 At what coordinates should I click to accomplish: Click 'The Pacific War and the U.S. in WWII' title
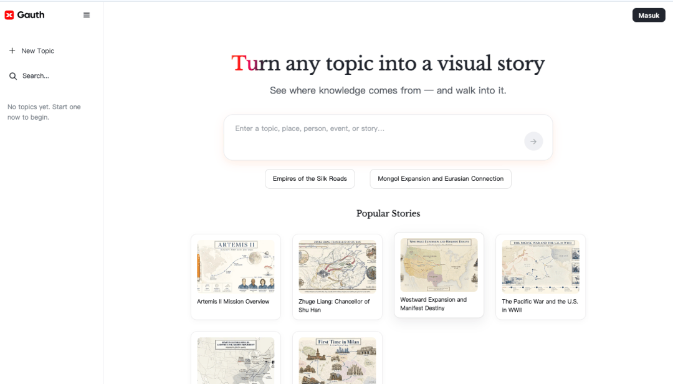pos(540,306)
